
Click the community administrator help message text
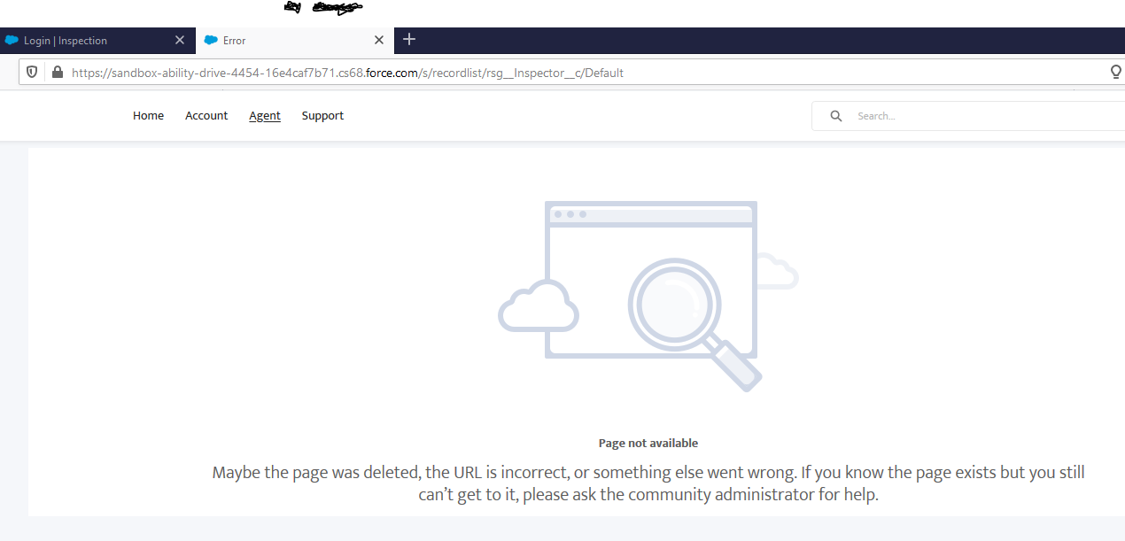coord(648,483)
